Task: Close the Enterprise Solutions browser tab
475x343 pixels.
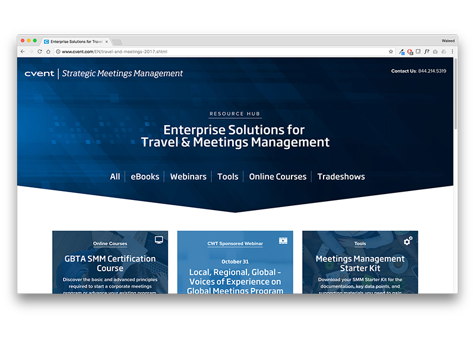Action: pyautogui.click(x=107, y=42)
